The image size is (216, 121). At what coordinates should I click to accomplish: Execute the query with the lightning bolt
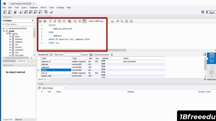point(50,21)
